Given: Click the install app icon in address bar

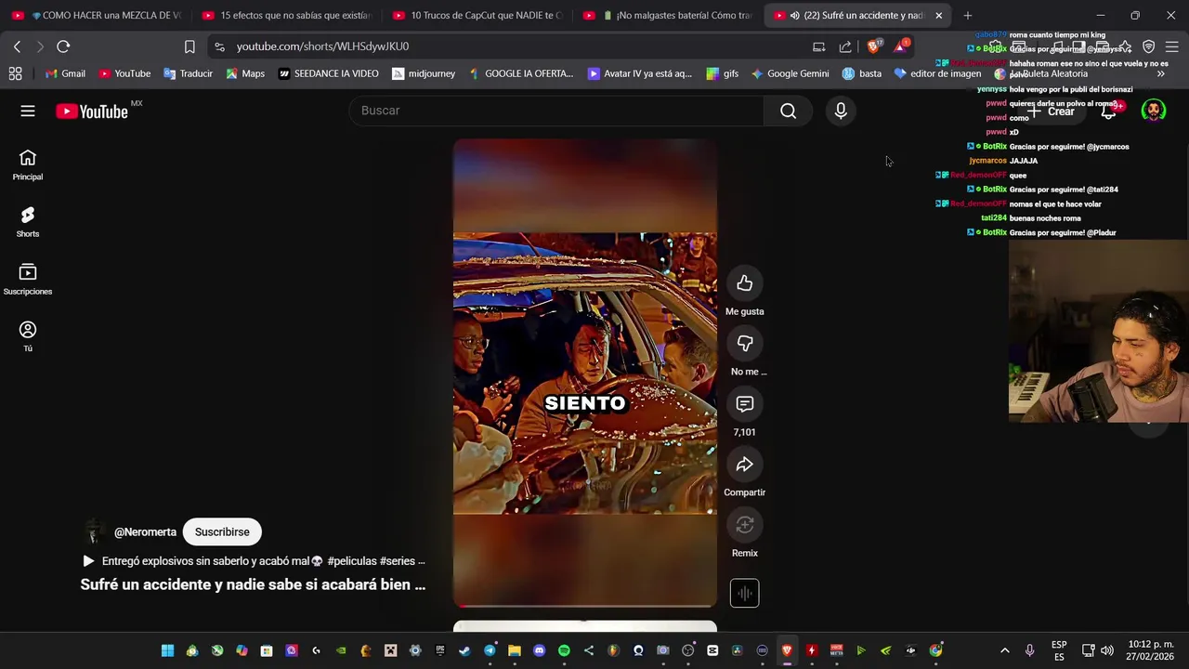Looking at the screenshot, I should click(818, 46).
